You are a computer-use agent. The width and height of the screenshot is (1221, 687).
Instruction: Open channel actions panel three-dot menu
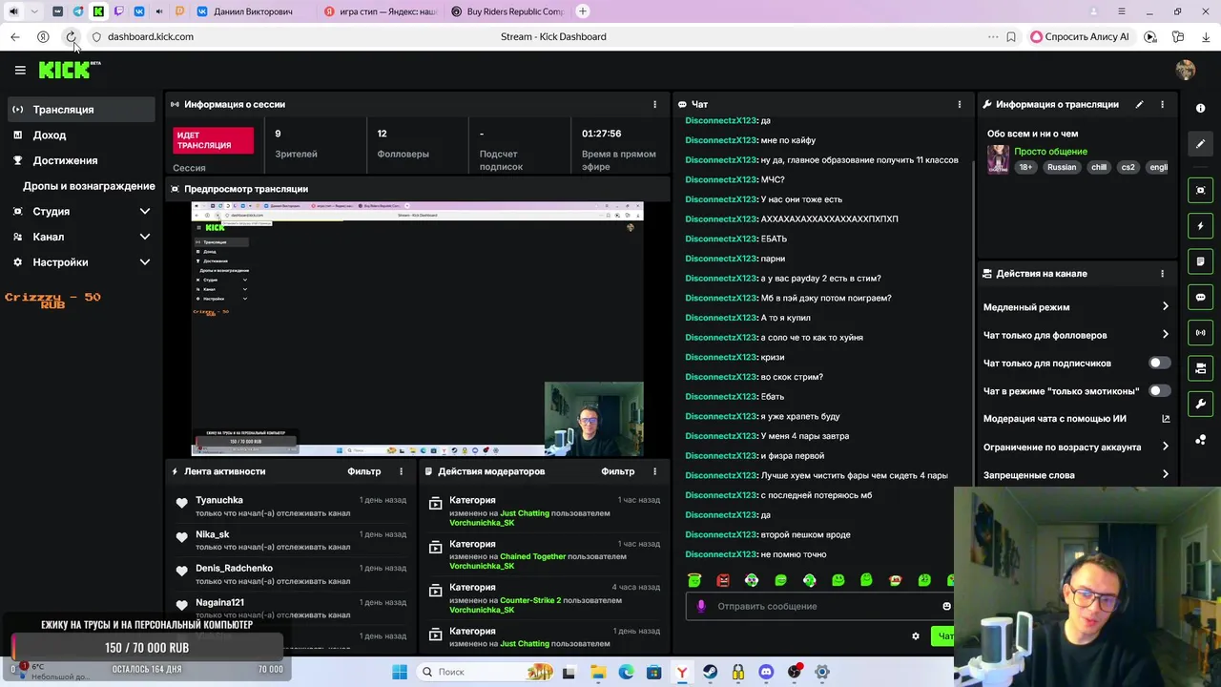(1162, 274)
